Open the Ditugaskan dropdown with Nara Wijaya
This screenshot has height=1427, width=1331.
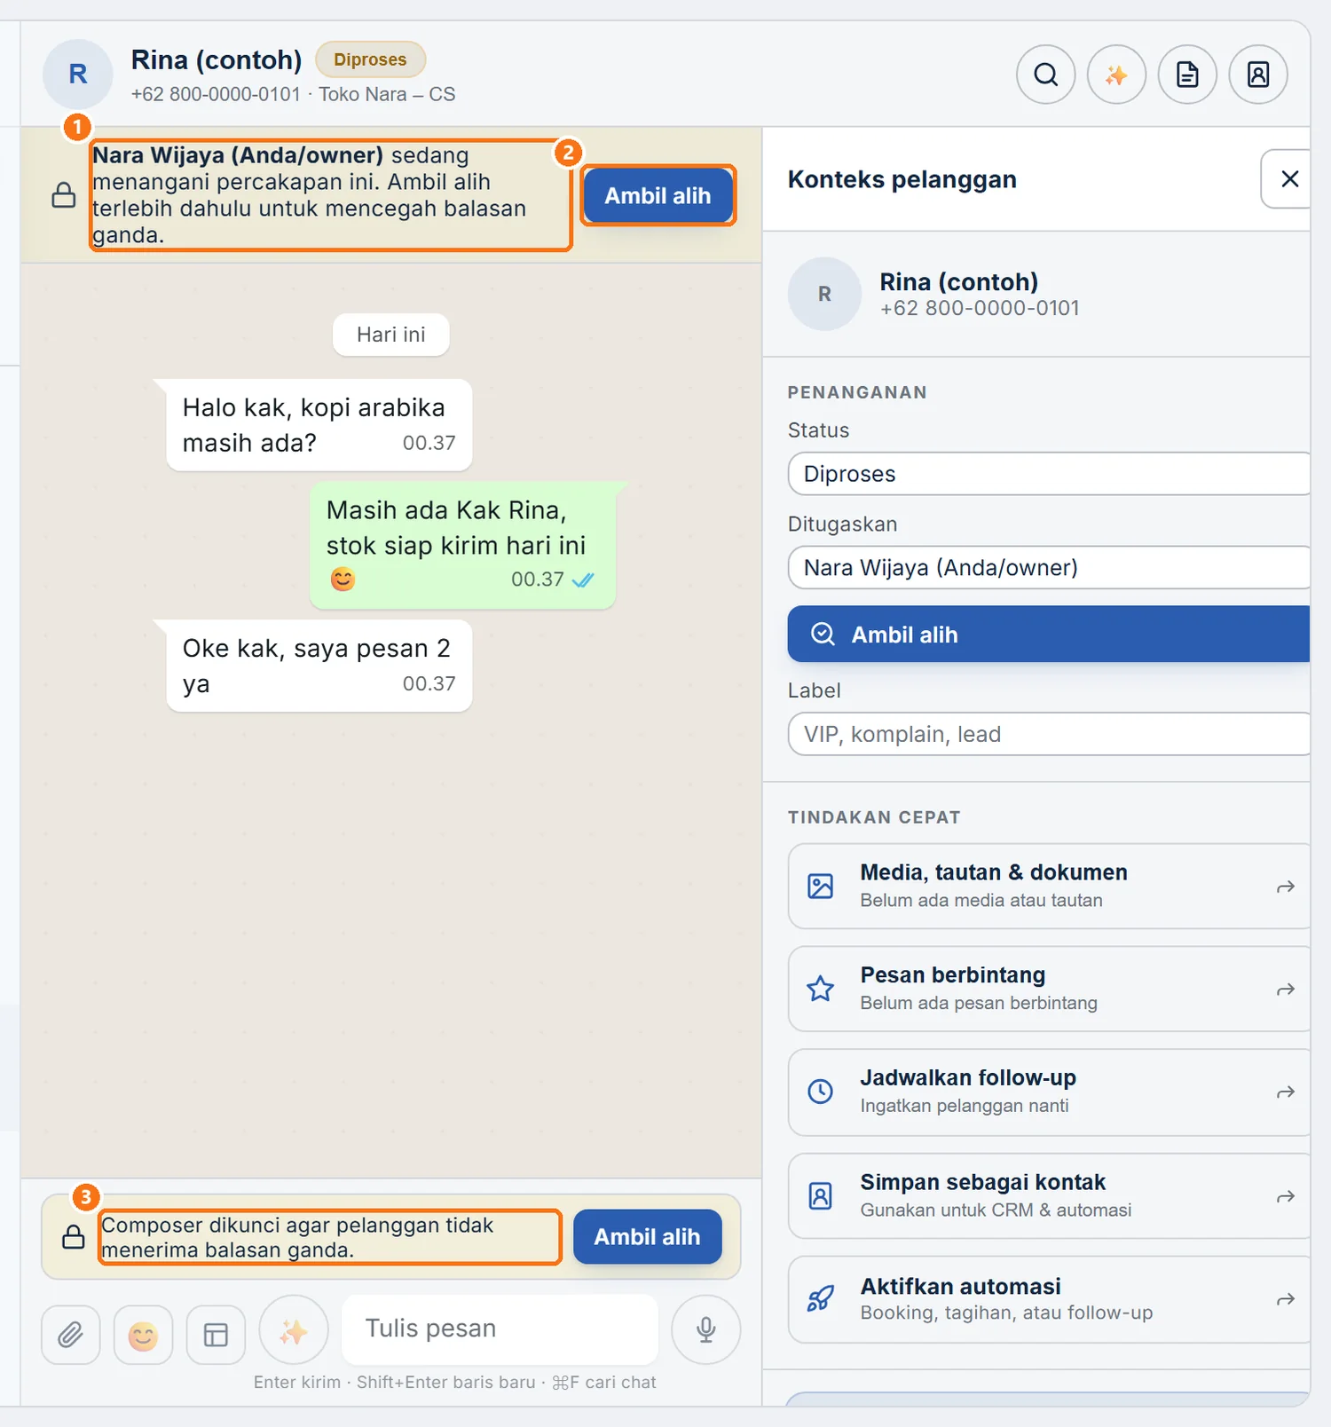point(1049,568)
